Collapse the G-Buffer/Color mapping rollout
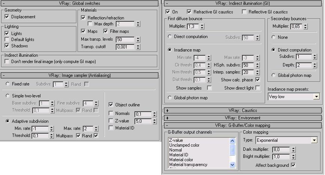Viewport: 325px width, 175px height. pyautogui.click(x=243, y=125)
